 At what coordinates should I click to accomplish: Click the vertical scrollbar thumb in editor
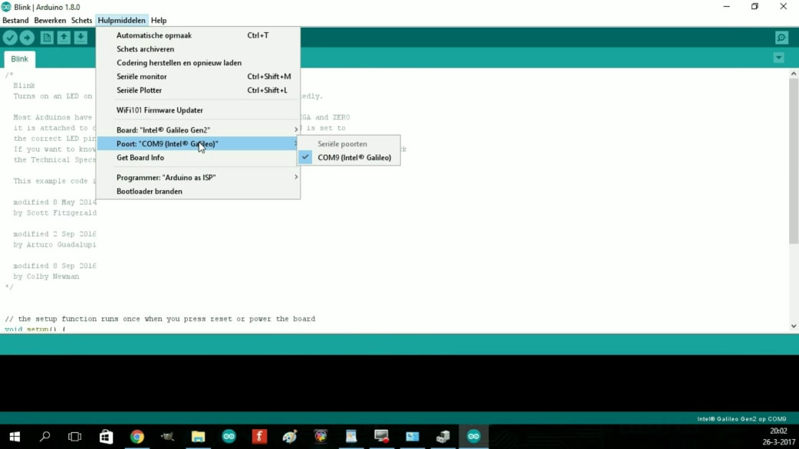click(x=794, y=160)
